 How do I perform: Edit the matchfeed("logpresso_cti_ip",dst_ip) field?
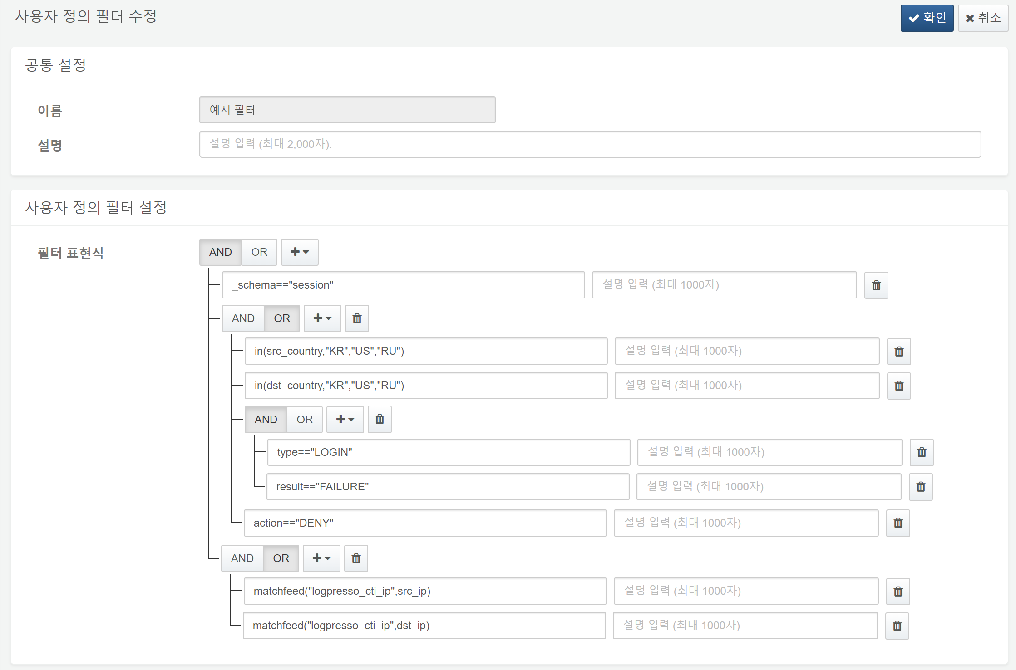424,626
